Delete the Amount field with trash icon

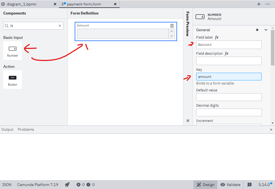click(172, 26)
